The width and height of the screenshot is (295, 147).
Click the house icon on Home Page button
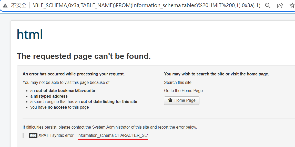pyautogui.click(x=170, y=100)
